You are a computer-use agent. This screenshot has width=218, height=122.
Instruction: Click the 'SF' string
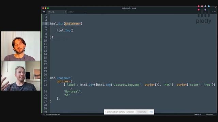[67, 95]
